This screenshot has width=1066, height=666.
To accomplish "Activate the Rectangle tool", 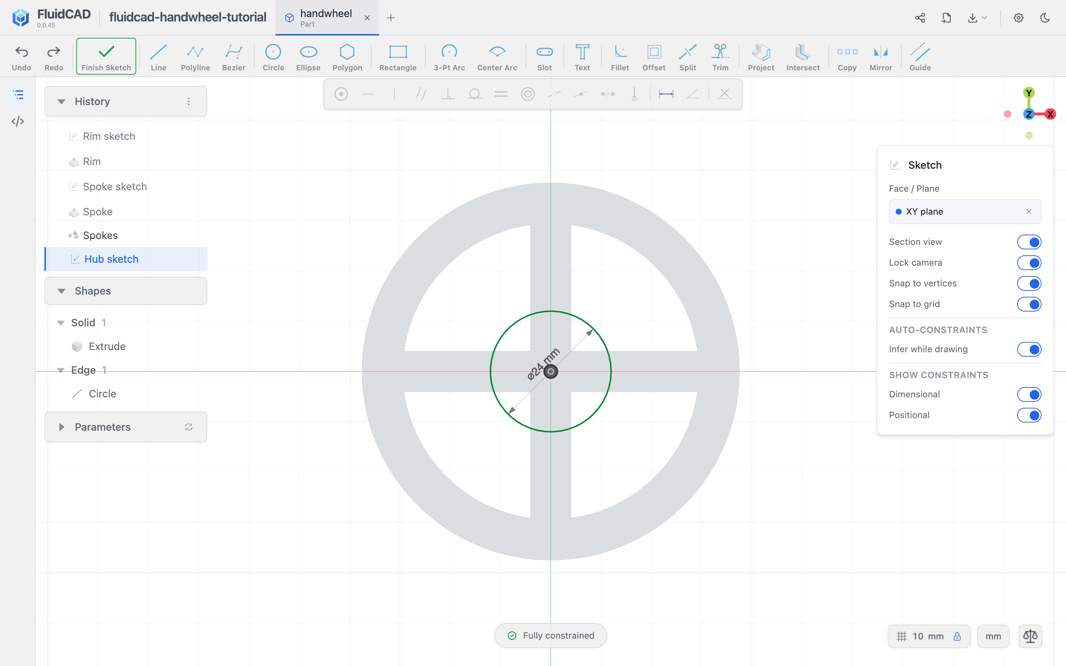I will point(398,57).
